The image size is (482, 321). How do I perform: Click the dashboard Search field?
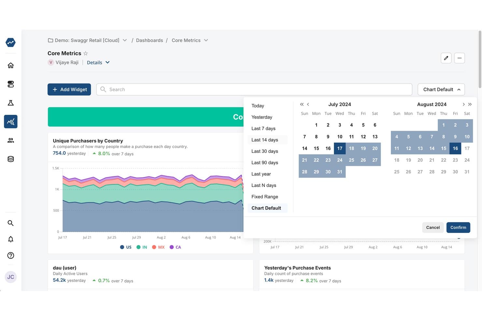click(254, 89)
